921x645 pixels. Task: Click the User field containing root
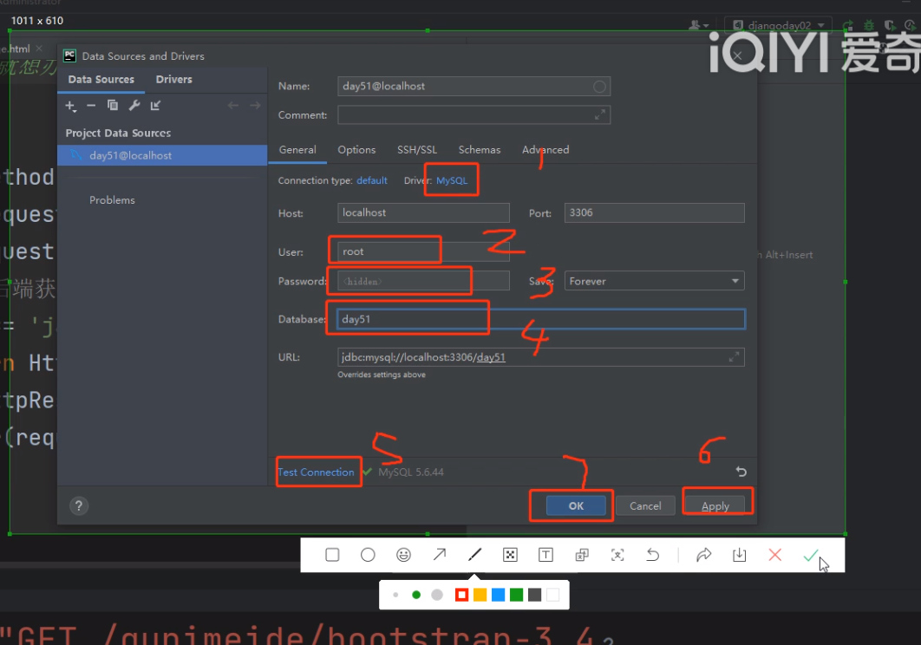tap(423, 251)
